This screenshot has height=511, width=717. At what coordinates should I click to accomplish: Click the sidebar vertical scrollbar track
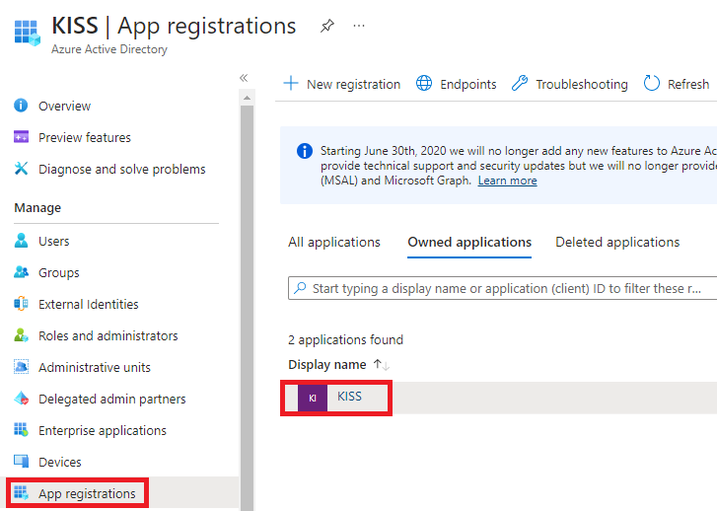(247, 308)
